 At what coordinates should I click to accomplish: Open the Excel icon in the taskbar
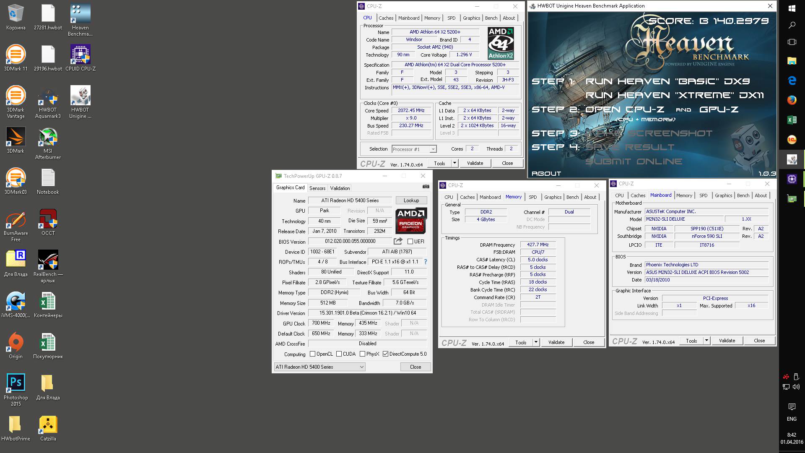(792, 120)
